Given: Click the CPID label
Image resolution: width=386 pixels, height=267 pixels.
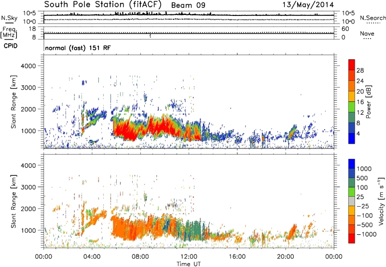Looking at the screenshot, I should pos(11,46).
